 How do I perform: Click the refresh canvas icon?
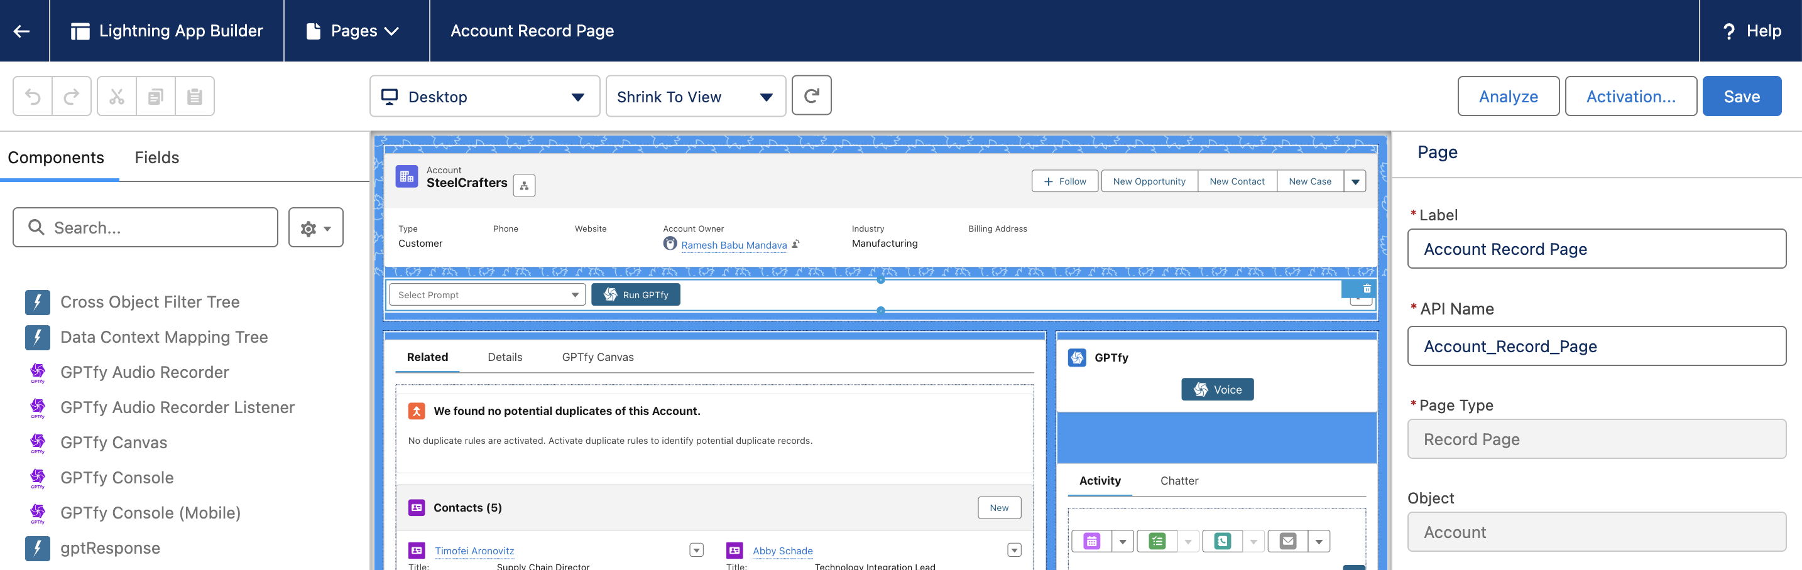coord(811,95)
